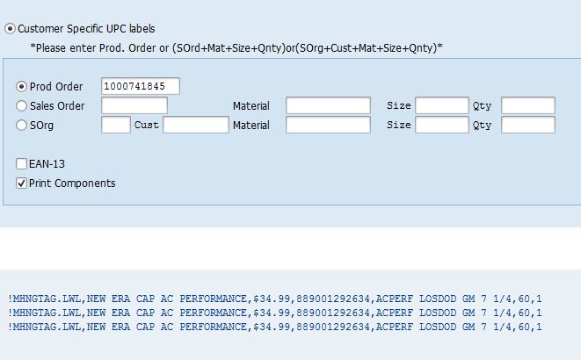Click the 'Please enter Prod. Order' instruction text
The image size is (581, 360).
tap(236, 47)
